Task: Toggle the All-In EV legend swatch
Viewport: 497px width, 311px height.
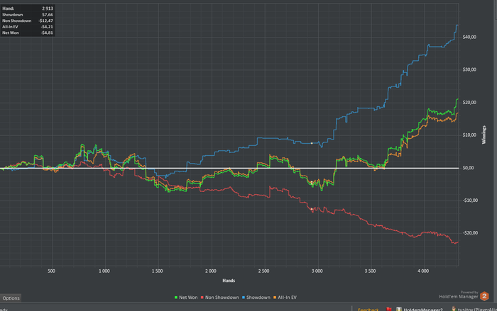Action: 275,298
